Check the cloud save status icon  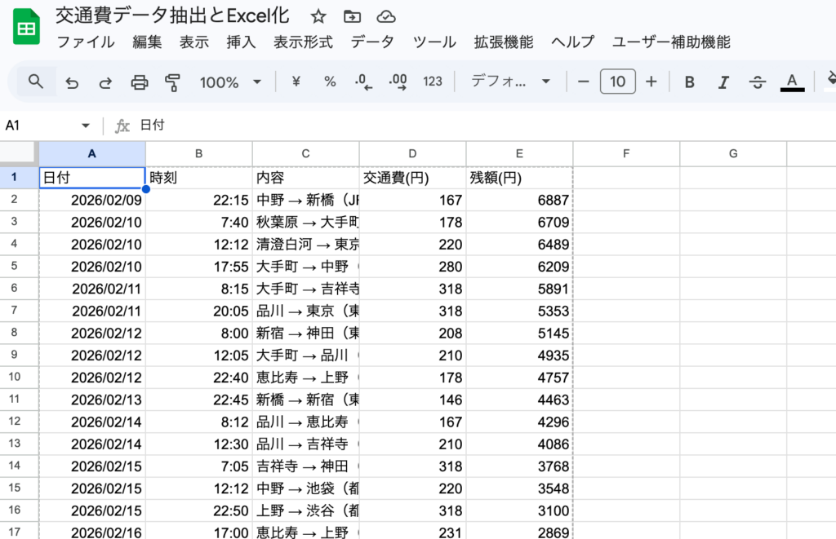387,17
